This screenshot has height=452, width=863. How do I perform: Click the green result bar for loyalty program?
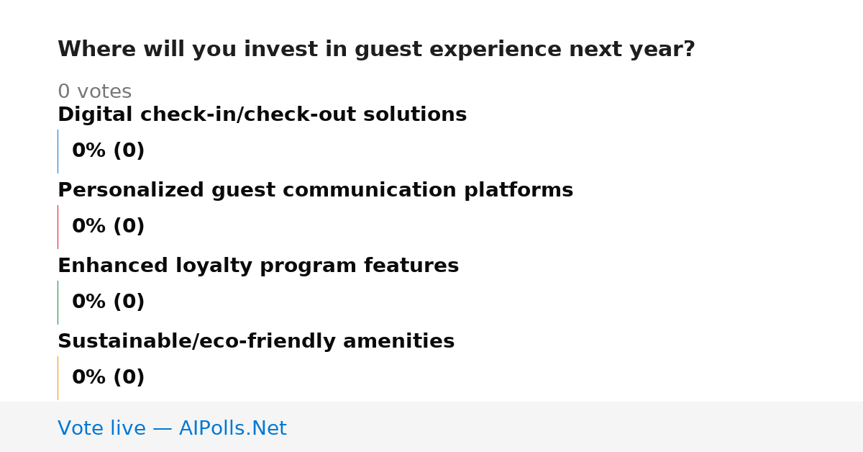[x=58, y=302]
